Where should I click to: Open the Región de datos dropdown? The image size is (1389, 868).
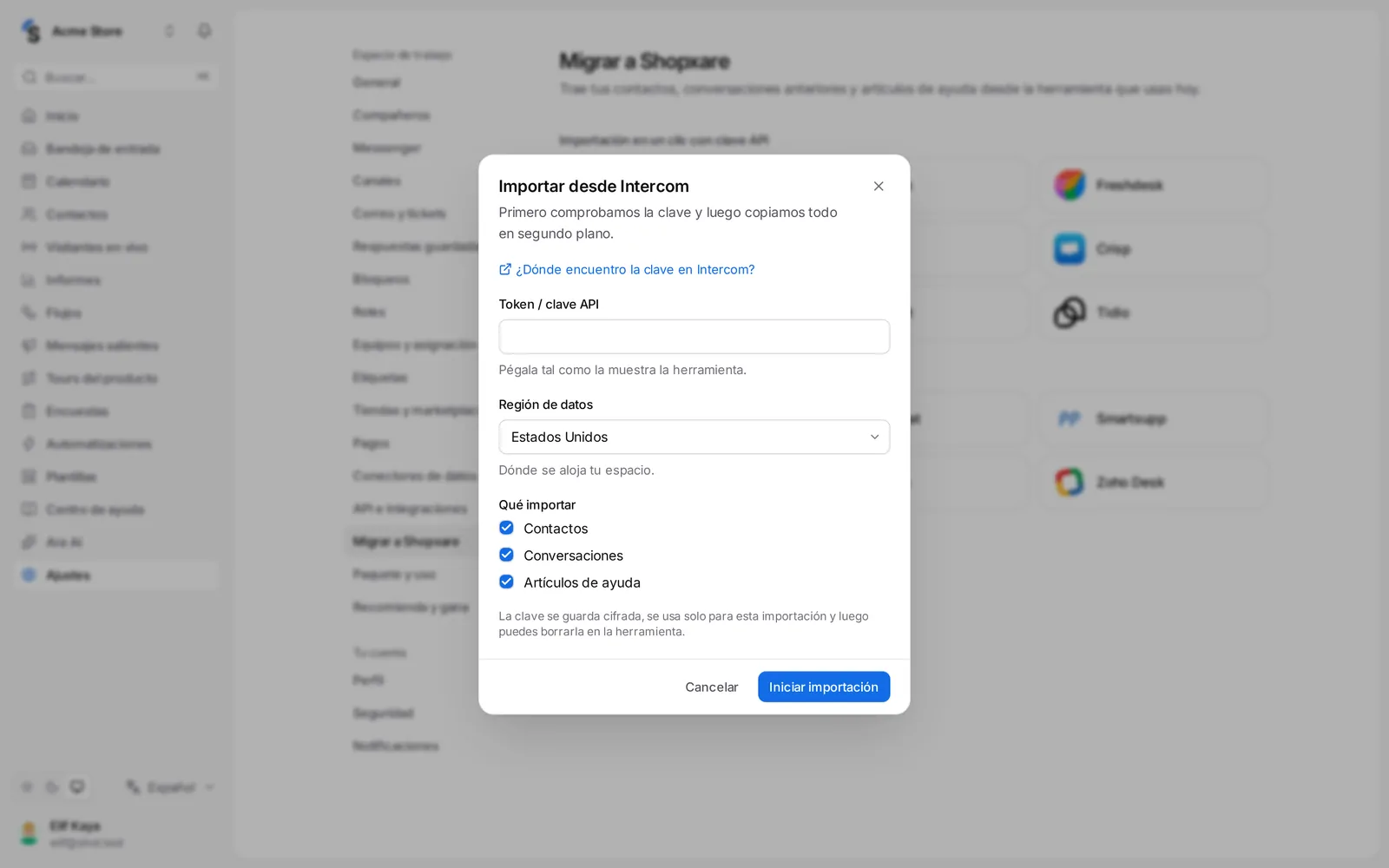tap(694, 437)
